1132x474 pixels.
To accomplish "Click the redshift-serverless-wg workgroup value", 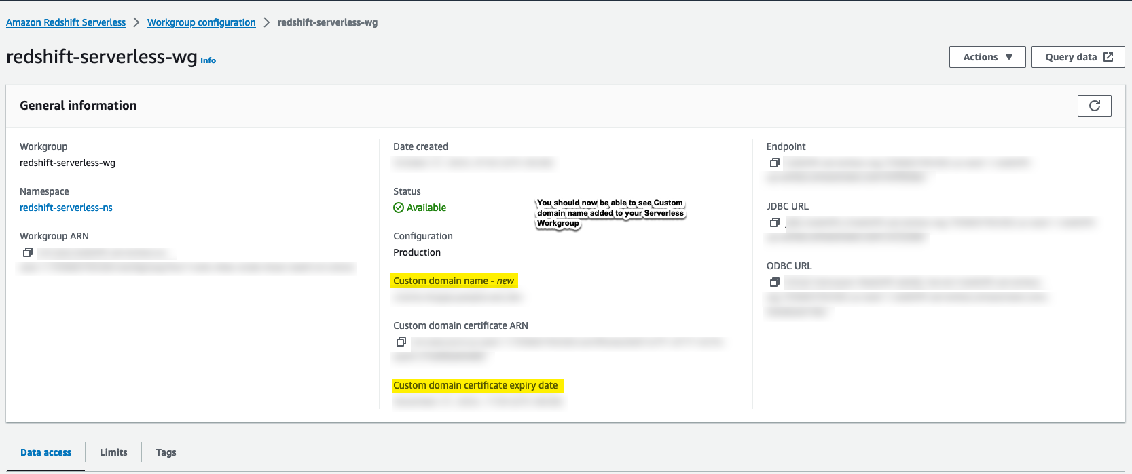I will 67,163.
